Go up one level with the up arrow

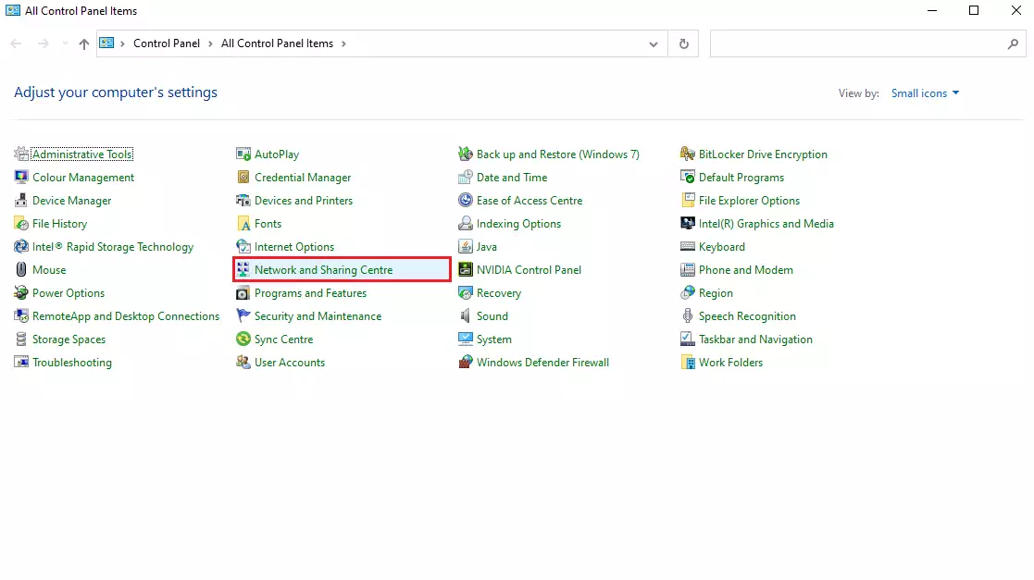[84, 43]
